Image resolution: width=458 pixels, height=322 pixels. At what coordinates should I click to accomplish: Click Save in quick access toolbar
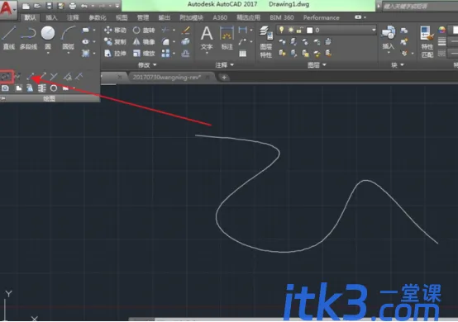tap(49, 6)
